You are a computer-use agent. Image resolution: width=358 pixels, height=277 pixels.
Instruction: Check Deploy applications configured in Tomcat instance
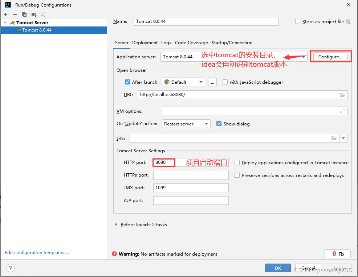click(x=237, y=162)
